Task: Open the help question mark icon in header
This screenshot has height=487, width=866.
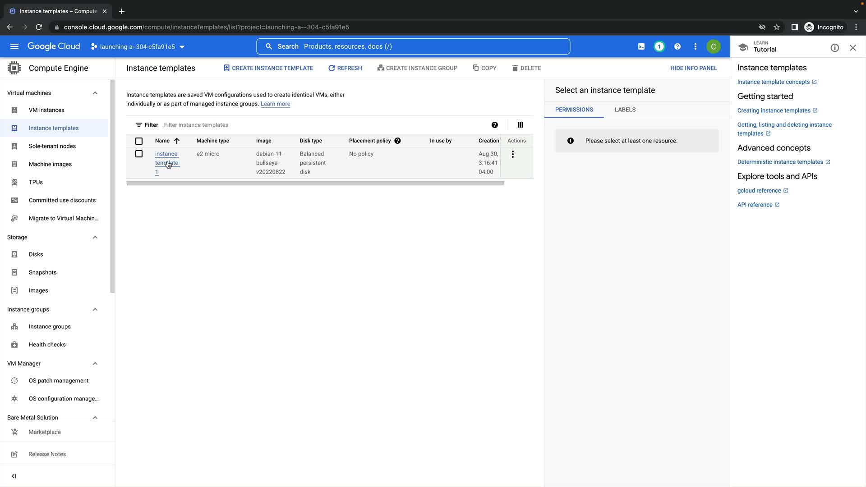Action: 677,46
